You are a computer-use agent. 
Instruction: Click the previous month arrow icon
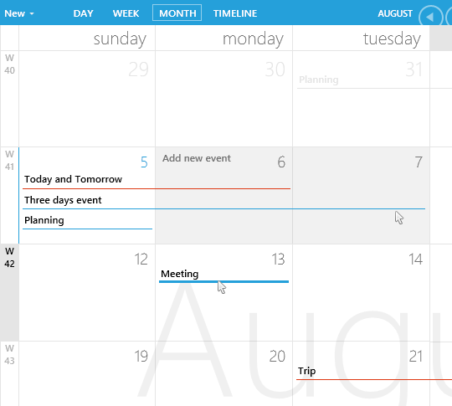[x=431, y=18]
